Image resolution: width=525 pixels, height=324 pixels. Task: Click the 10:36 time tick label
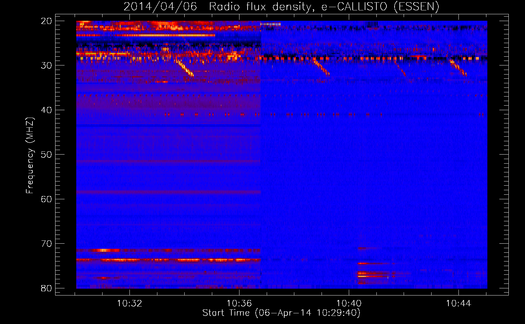[239, 304]
